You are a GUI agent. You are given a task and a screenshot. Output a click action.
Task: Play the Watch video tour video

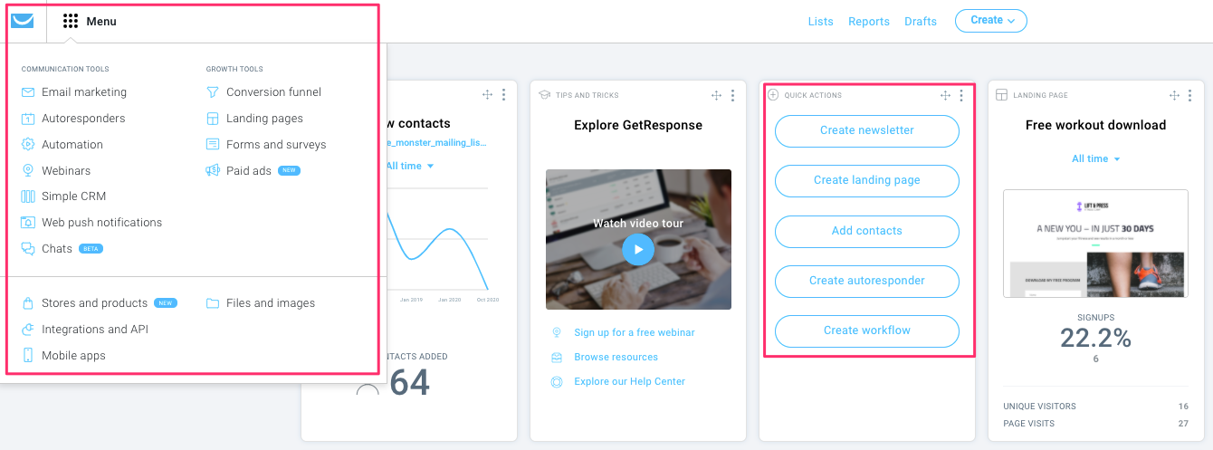tap(638, 249)
